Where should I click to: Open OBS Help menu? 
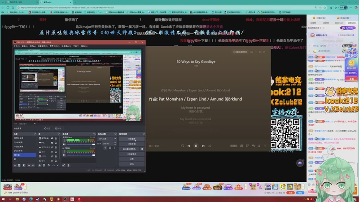pyautogui.click(x=84, y=46)
